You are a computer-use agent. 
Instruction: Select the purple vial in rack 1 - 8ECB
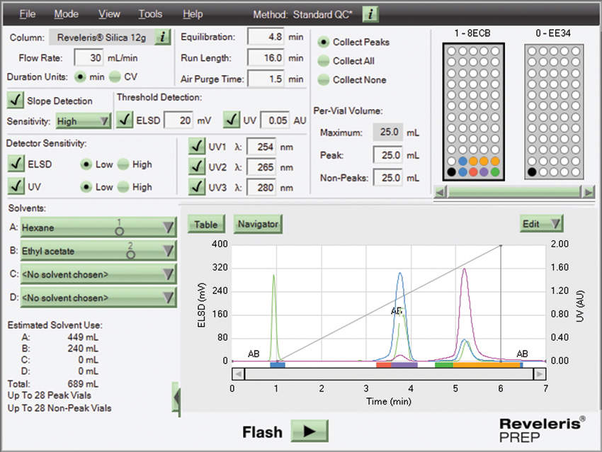pyautogui.click(x=484, y=172)
